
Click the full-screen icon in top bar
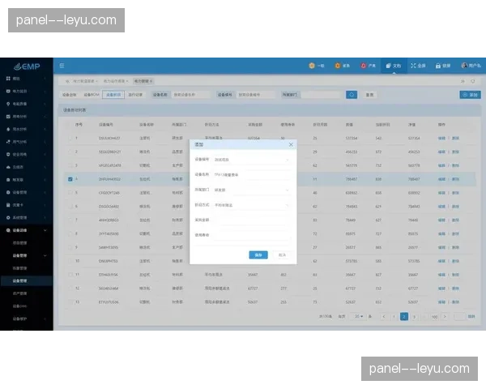click(x=414, y=66)
